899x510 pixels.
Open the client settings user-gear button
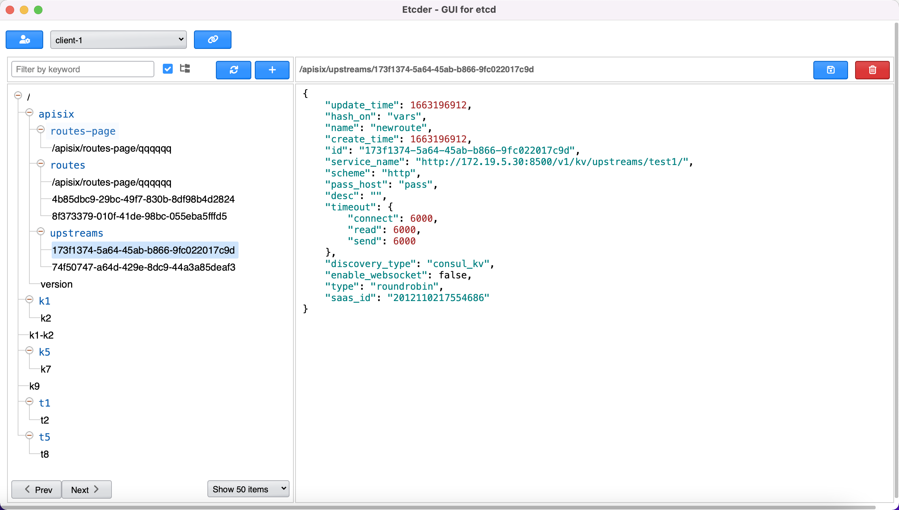click(x=24, y=40)
